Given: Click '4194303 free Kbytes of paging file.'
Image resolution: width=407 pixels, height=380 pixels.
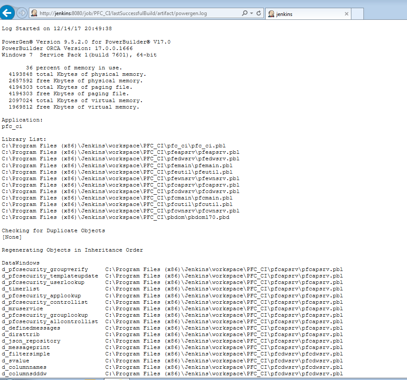Looking at the screenshot, I should point(69,93).
